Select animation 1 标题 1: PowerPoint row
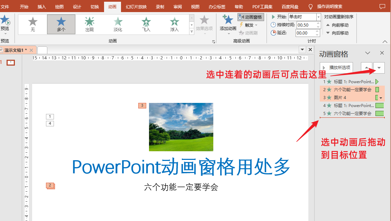 pyautogui.click(x=352, y=81)
